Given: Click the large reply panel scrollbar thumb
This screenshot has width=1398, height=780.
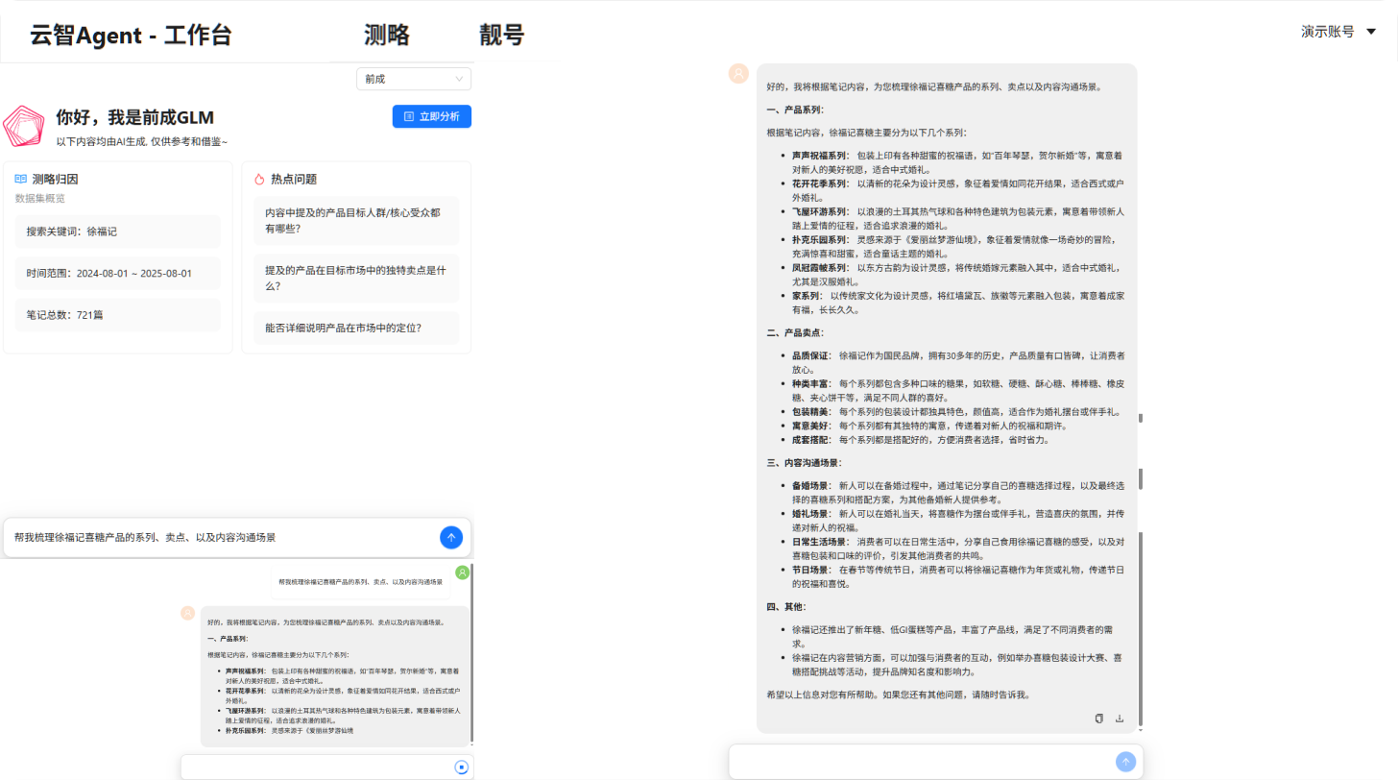Looking at the screenshot, I should tap(1141, 629).
